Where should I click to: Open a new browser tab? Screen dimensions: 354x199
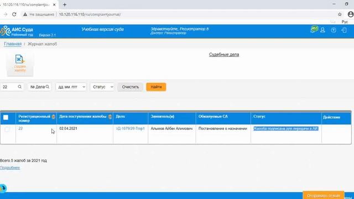(65, 4)
